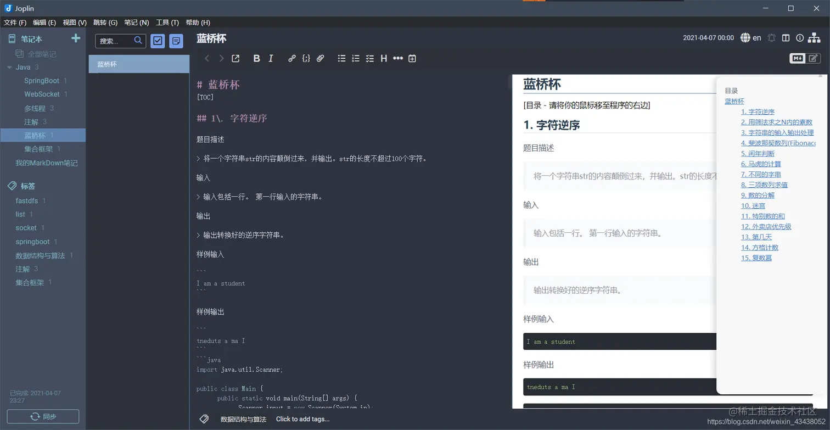Click the 标签 tags section header
The image size is (830, 430).
tap(28, 186)
